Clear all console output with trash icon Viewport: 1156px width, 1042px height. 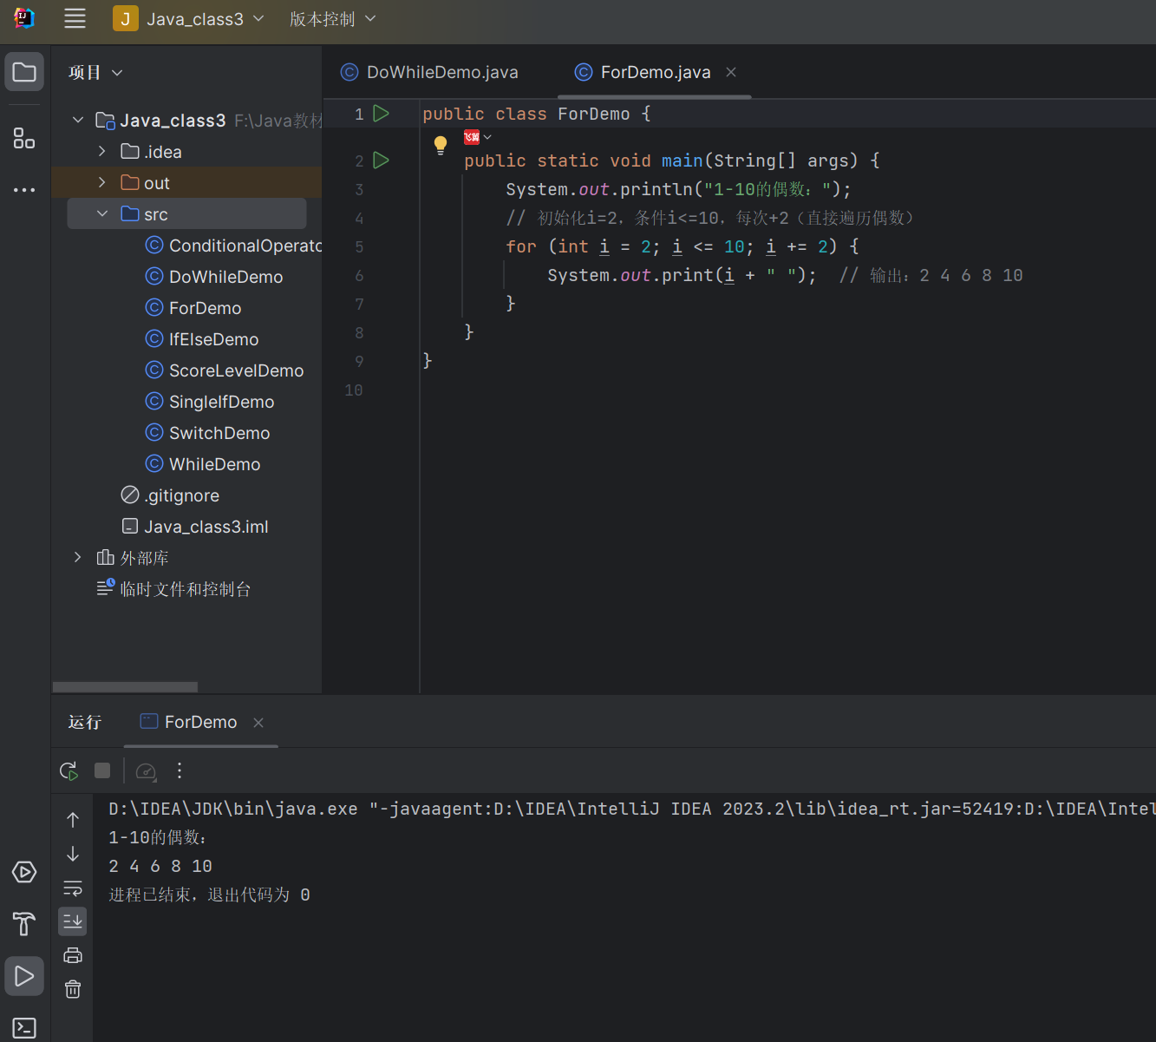click(x=73, y=989)
